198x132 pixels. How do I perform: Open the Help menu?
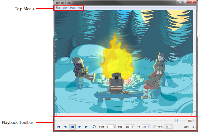pyautogui.click(x=80, y=8)
